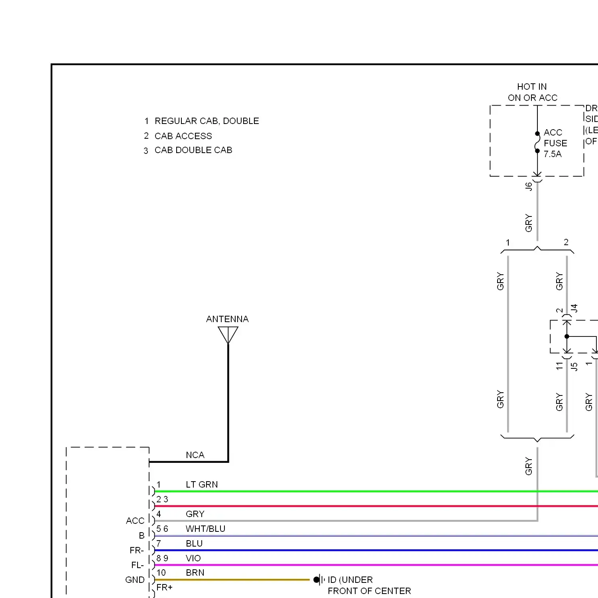Click the J4 connector label
The width and height of the screenshot is (598, 598).
[x=574, y=308]
